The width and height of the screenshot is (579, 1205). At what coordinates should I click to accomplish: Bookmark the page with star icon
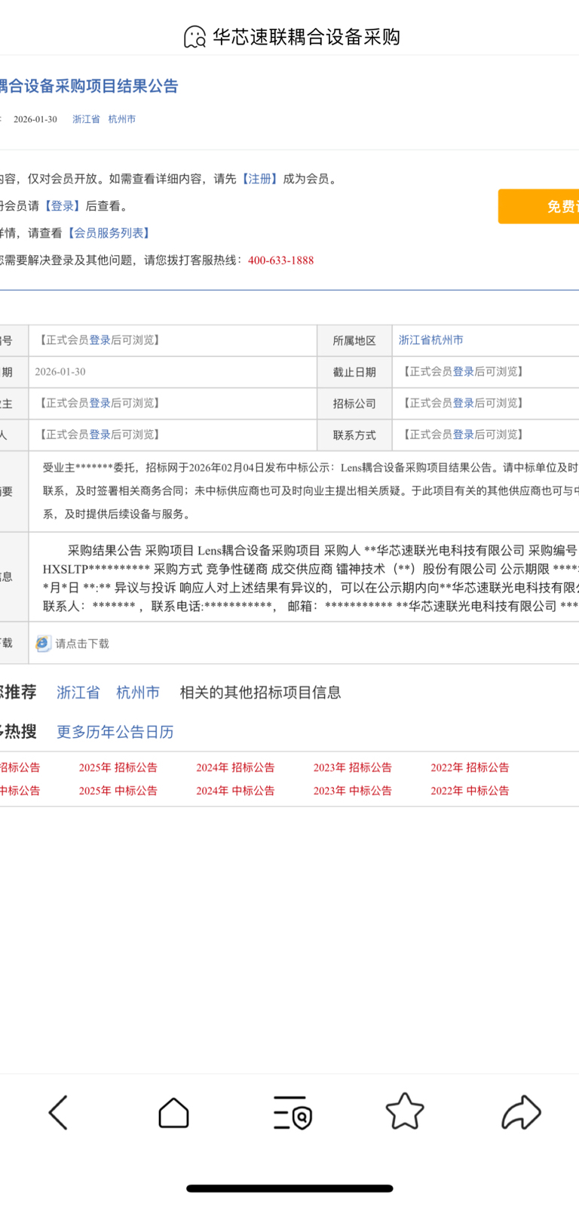[405, 1111]
